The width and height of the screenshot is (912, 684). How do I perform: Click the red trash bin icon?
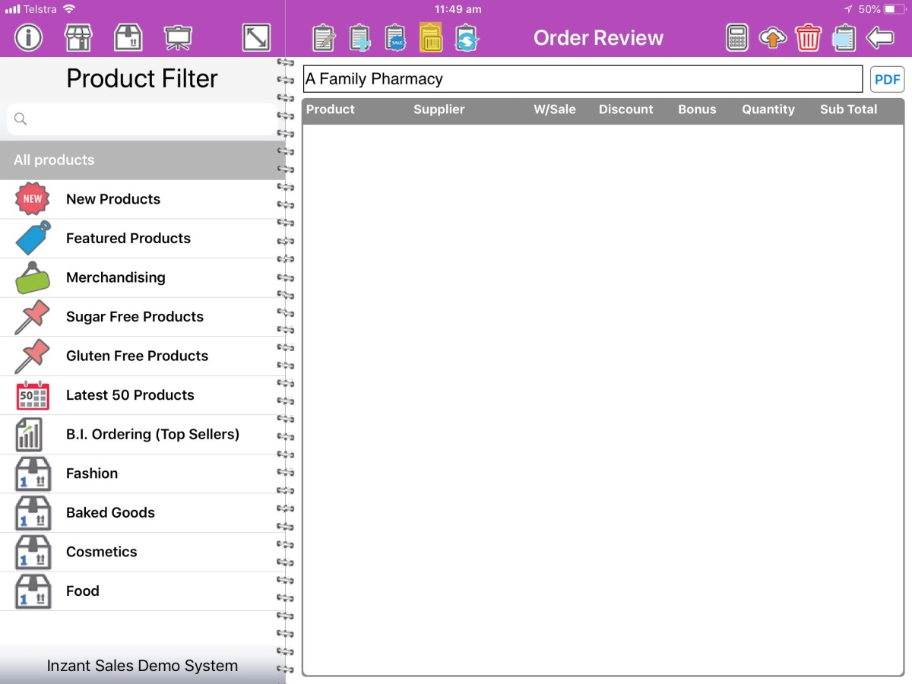pos(808,37)
